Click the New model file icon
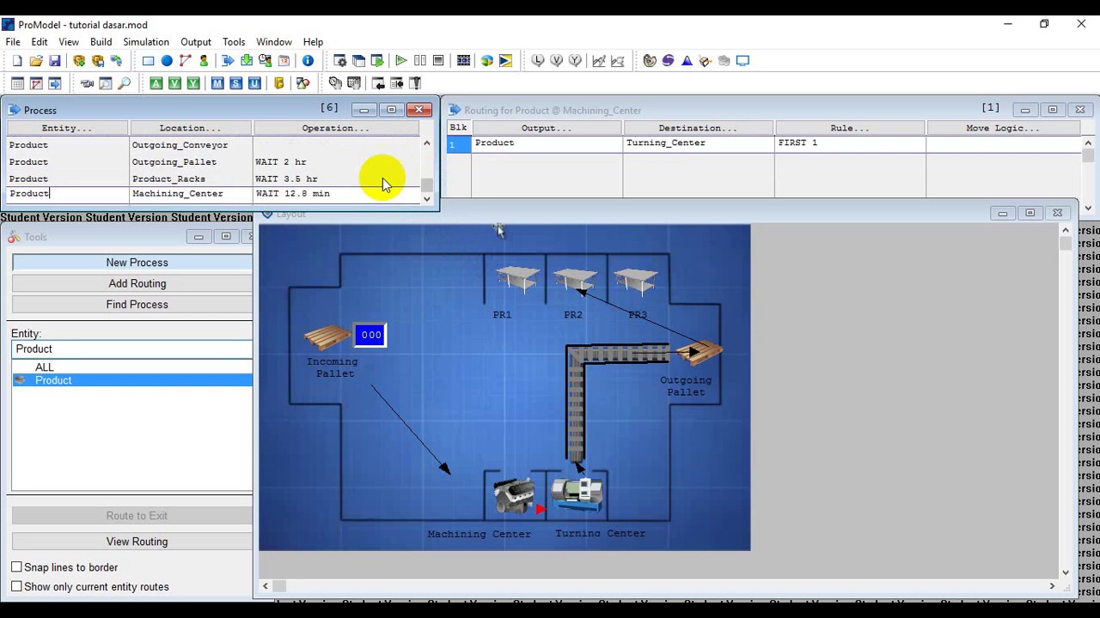 17,61
